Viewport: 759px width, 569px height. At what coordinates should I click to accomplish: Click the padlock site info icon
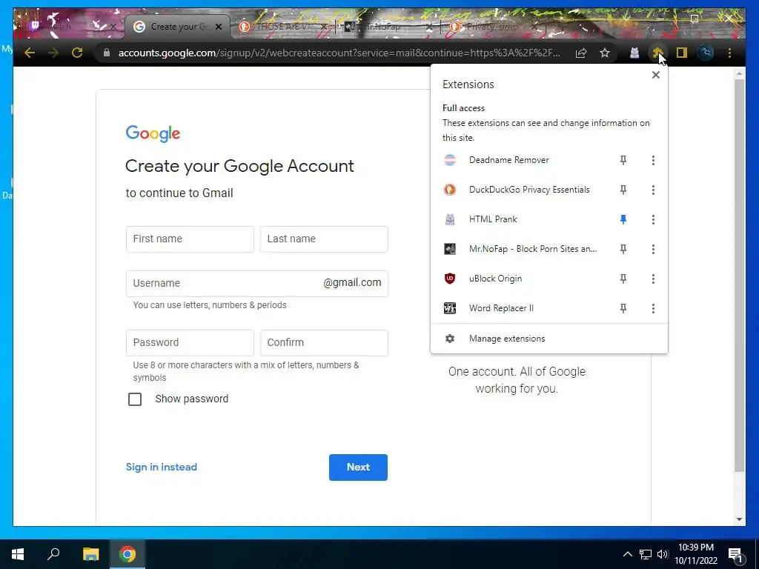[x=107, y=53]
